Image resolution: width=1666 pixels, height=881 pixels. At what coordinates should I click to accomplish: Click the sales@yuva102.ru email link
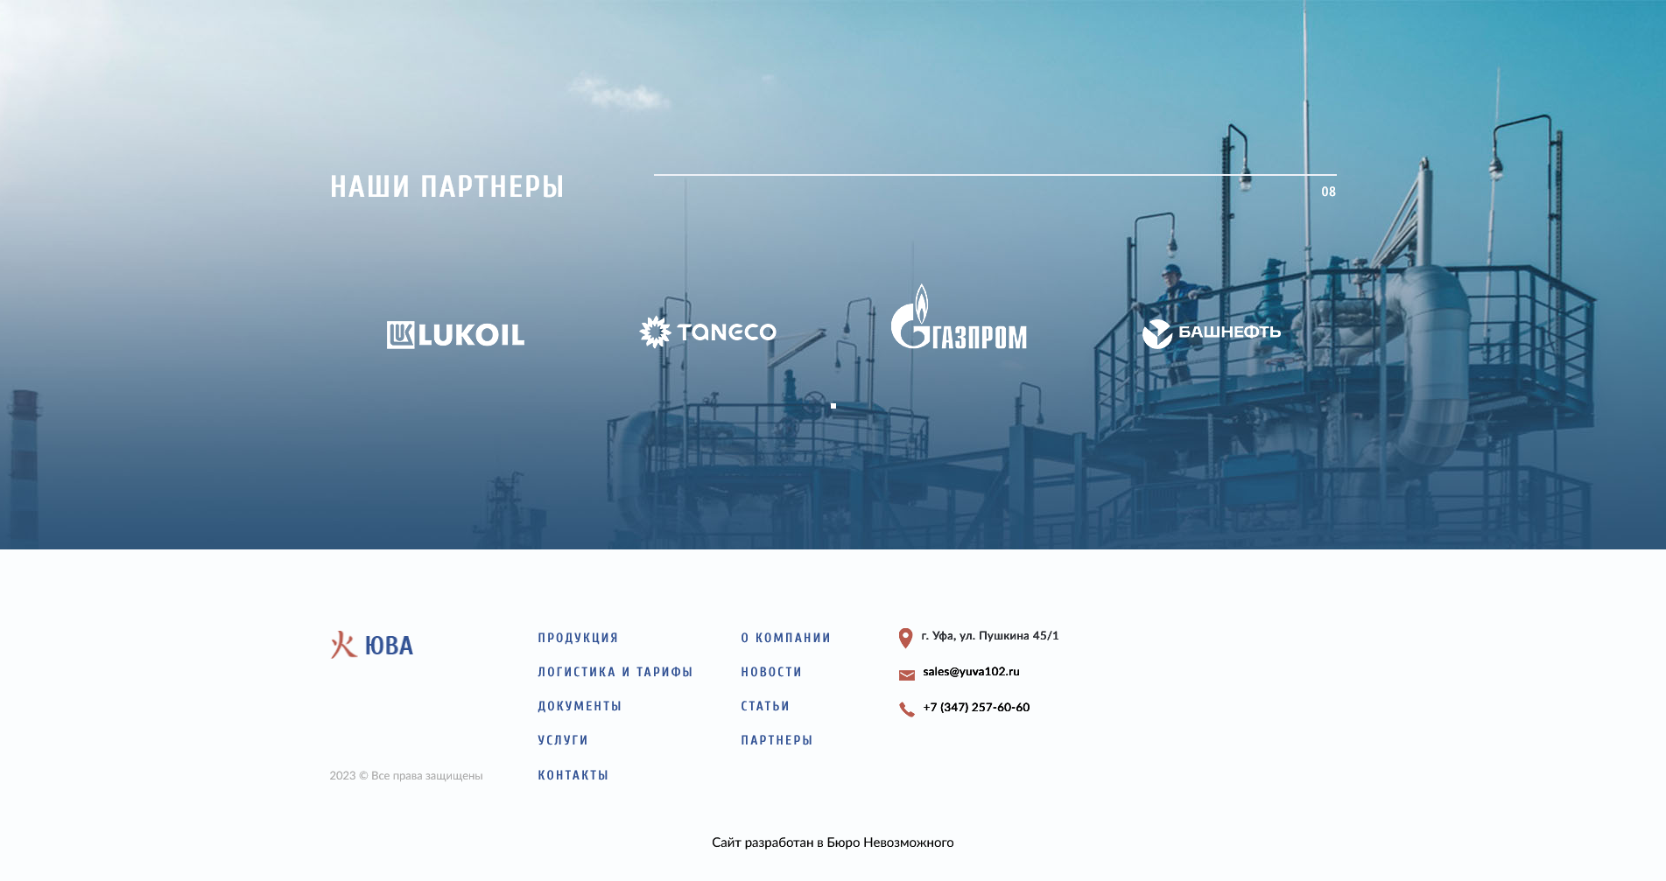coord(971,672)
